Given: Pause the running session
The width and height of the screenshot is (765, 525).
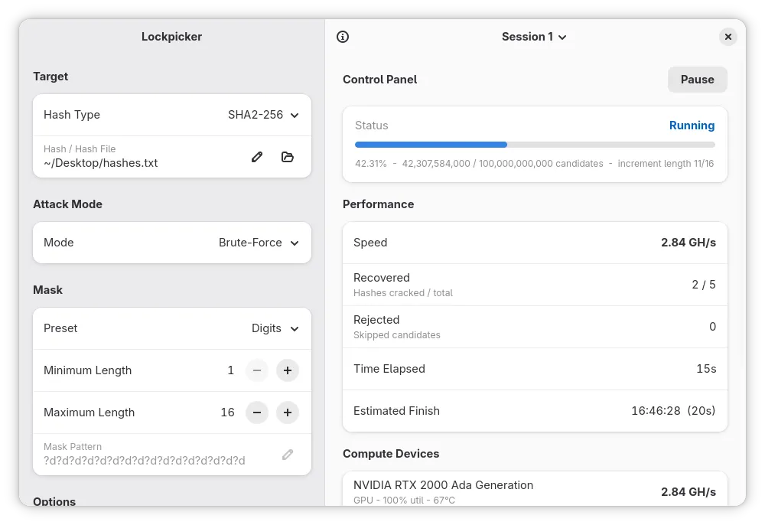Looking at the screenshot, I should click(x=697, y=80).
